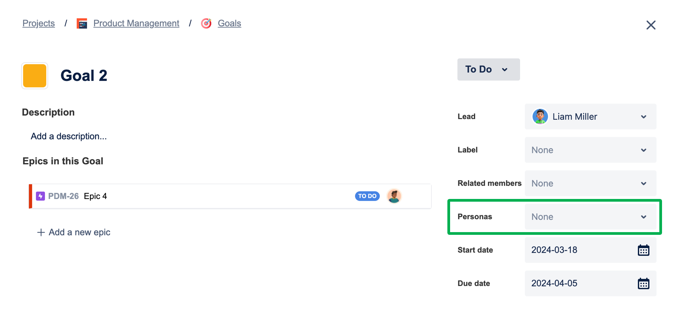The width and height of the screenshot is (678, 312).
Task: Click the TO DO badge on Epic 4
Action: [x=367, y=196]
